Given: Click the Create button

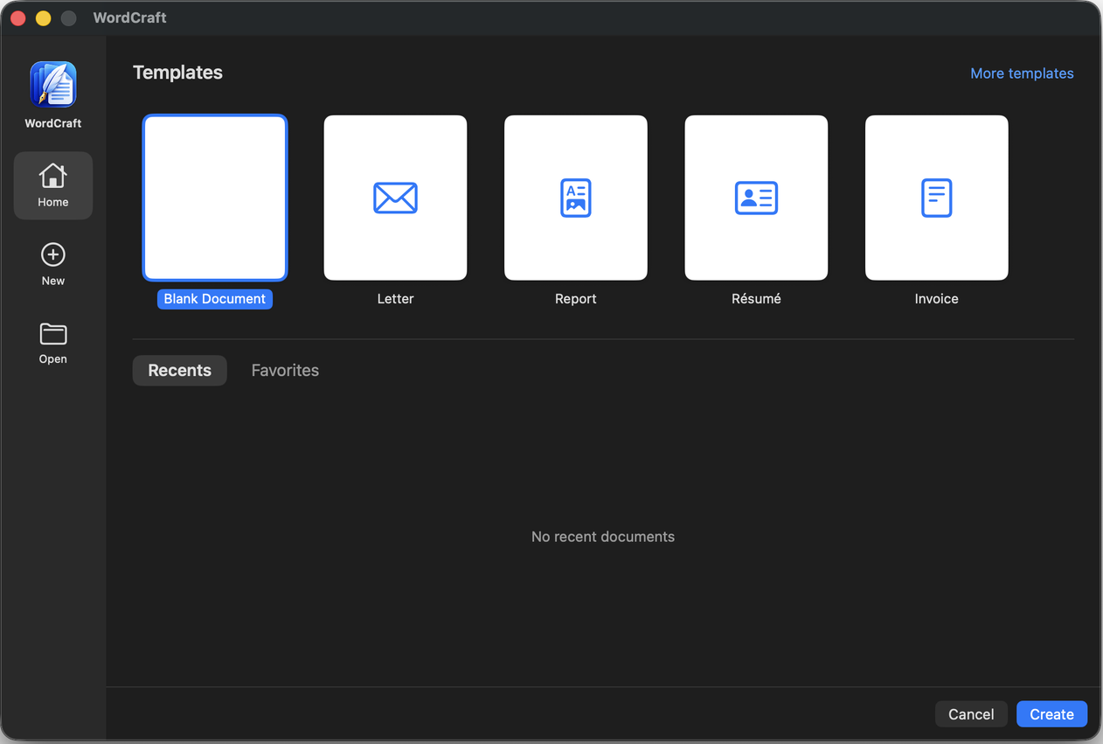Looking at the screenshot, I should tap(1051, 714).
